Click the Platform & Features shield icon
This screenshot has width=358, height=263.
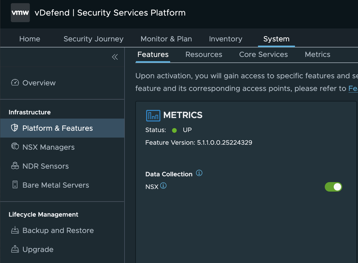(15, 128)
